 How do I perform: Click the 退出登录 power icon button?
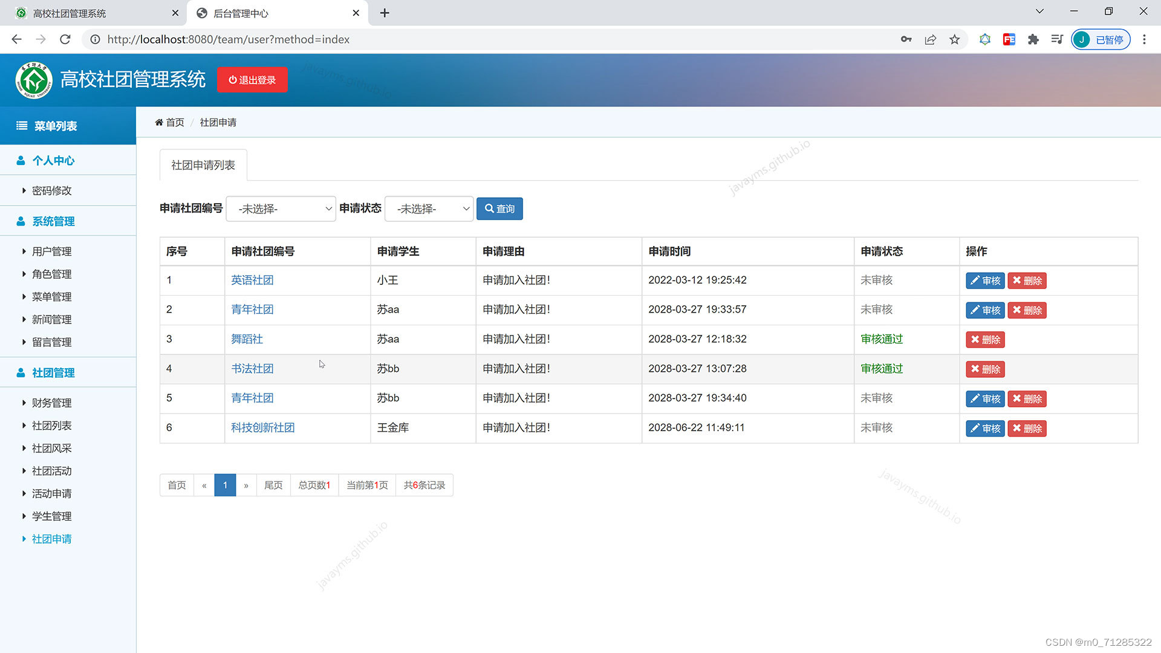click(252, 80)
